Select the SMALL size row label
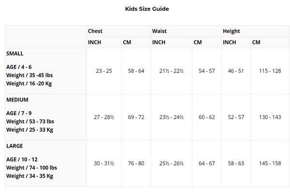 14,54
